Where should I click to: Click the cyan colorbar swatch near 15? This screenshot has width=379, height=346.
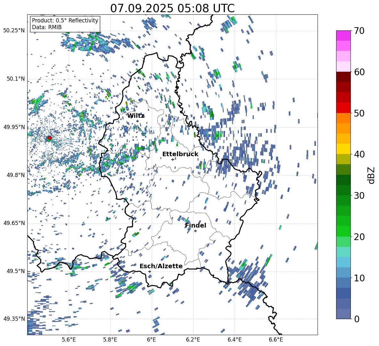[343, 252]
